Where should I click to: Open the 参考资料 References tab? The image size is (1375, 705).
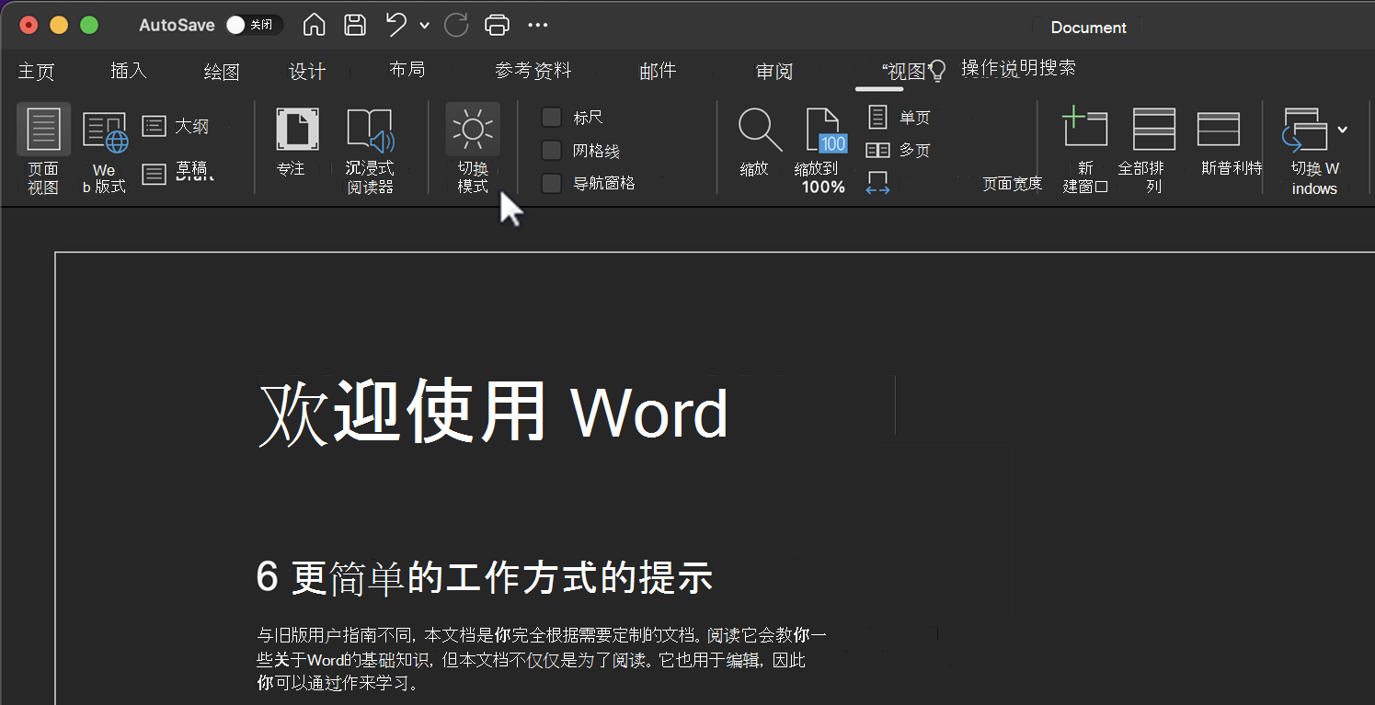pyautogui.click(x=533, y=70)
